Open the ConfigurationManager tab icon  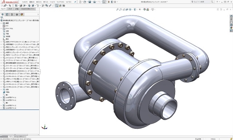12,15
